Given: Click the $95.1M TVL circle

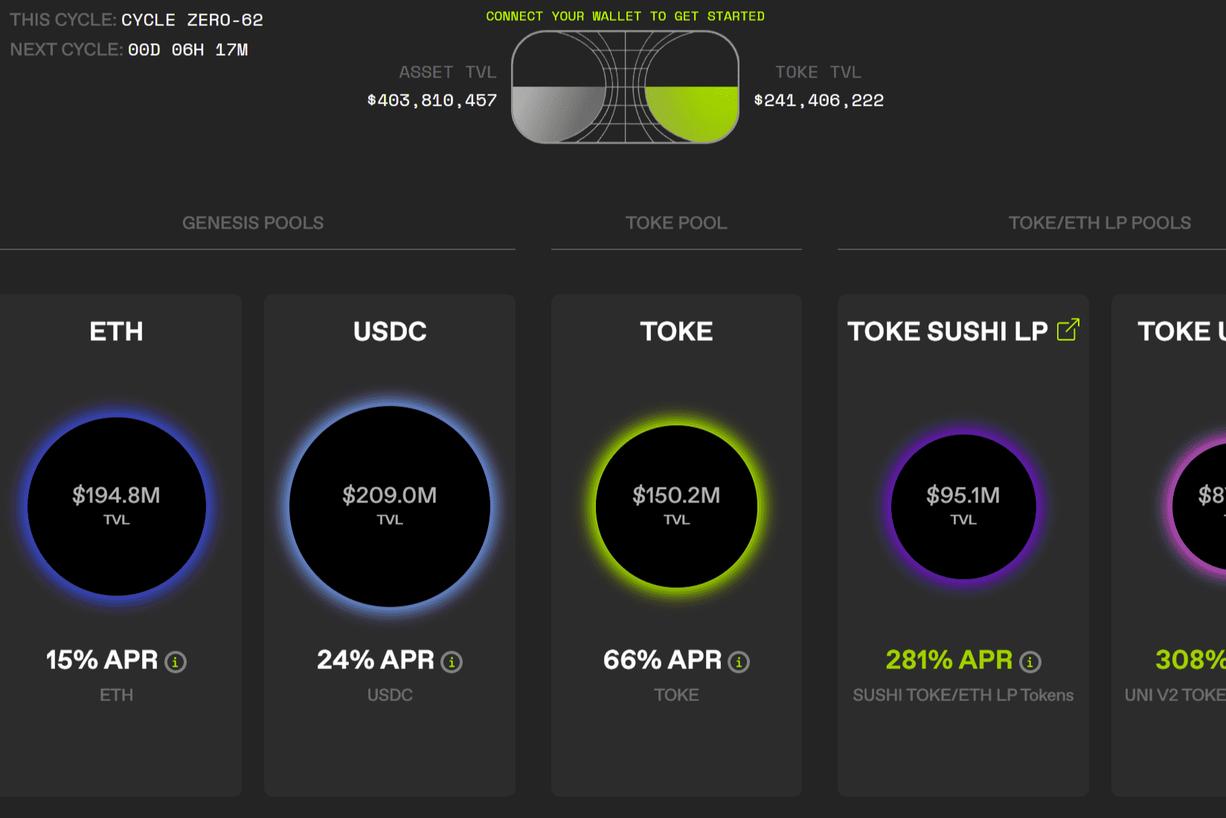Looking at the screenshot, I should pos(963,506).
